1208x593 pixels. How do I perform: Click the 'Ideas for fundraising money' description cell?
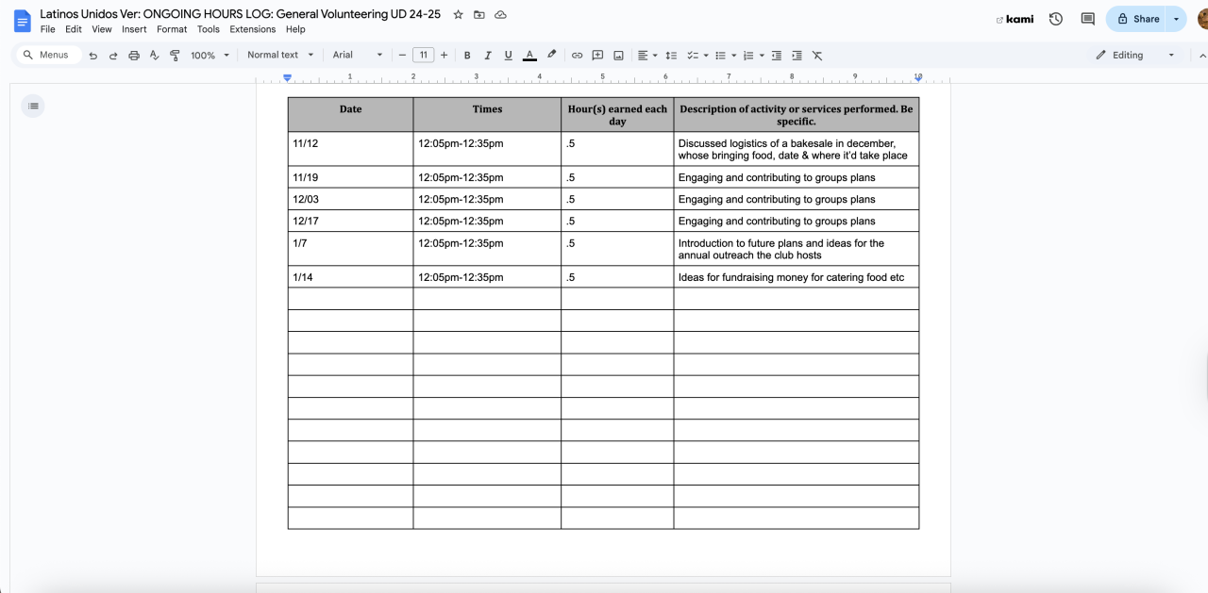pyautogui.click(x=796, y=277)
